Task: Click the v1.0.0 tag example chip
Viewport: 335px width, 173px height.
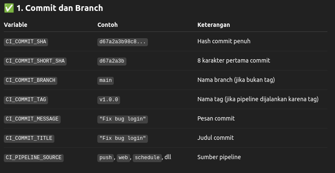Action: click(109, 100)
